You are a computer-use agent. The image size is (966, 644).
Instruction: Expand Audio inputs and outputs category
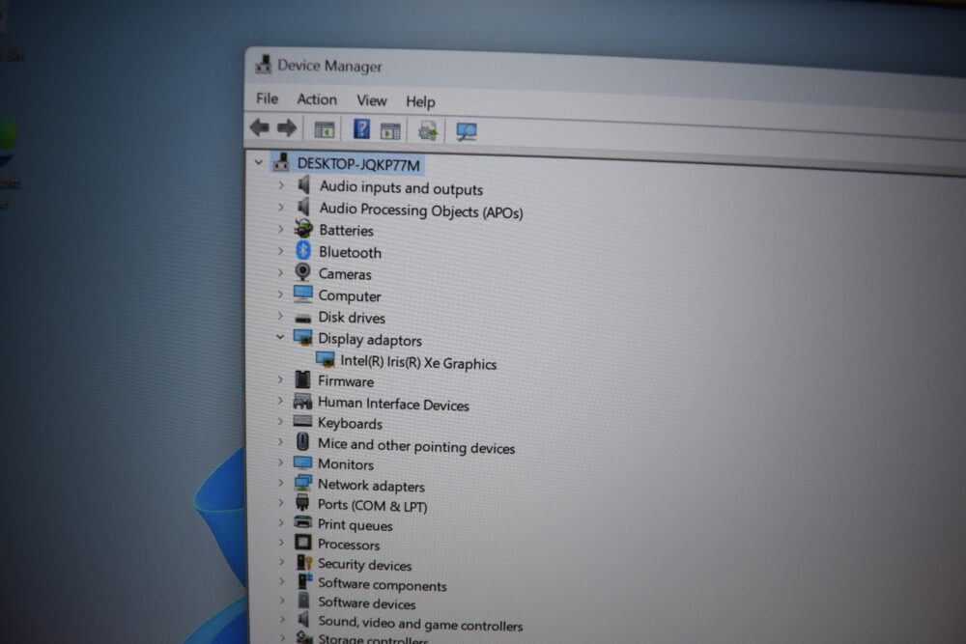tap(281, 184)
